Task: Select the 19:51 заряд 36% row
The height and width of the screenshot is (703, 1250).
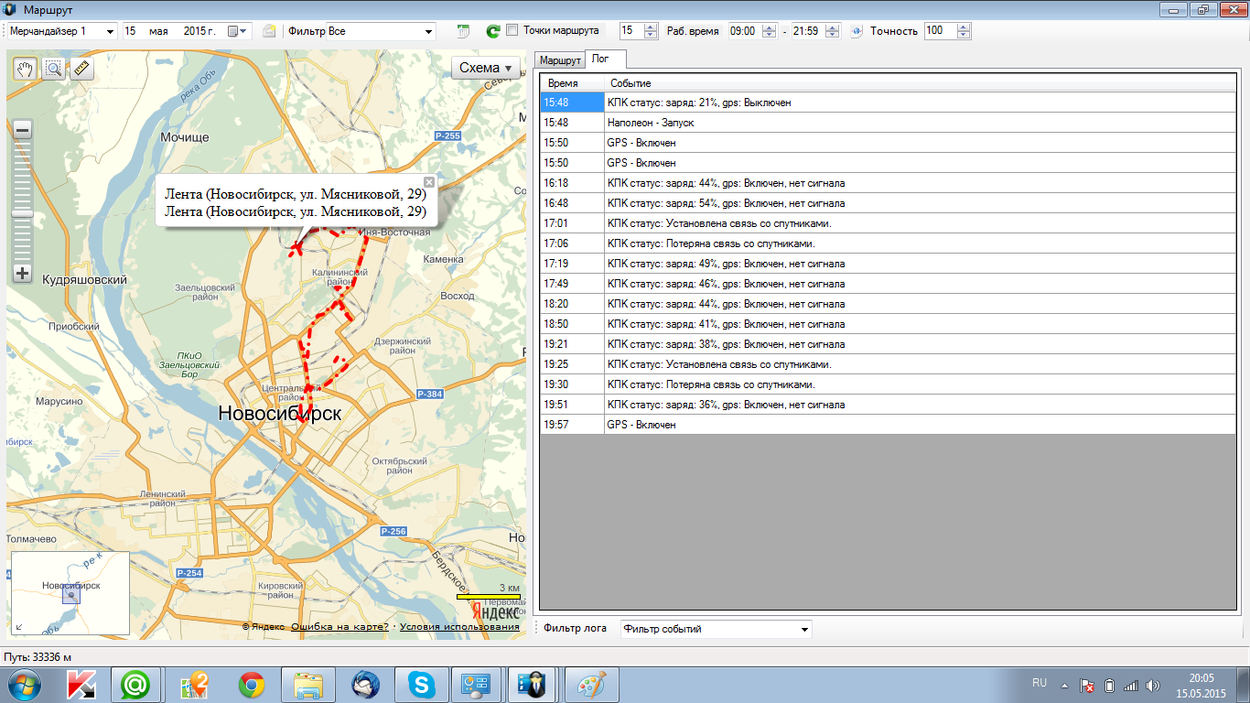Action: tap(888, 405)
